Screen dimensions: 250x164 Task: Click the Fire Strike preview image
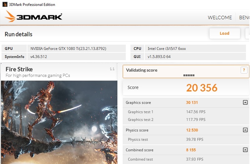tap(59, 122)
